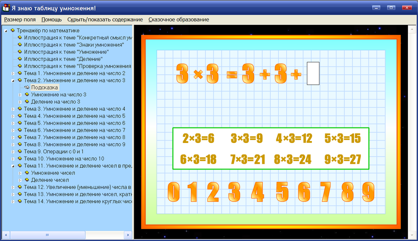Expand Умножение на число 3 node
The image size is (418, 241).
(20, 95)
